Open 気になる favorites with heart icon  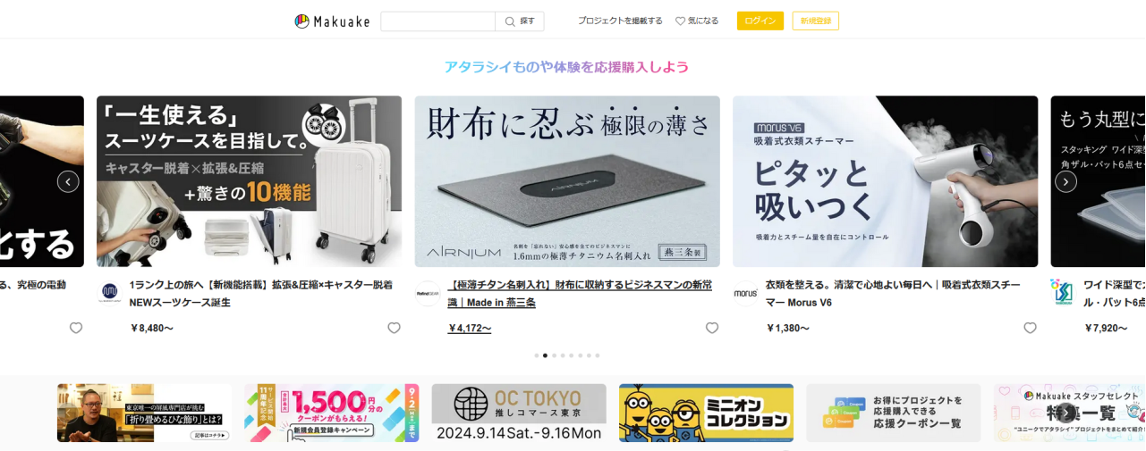[697, 21]
